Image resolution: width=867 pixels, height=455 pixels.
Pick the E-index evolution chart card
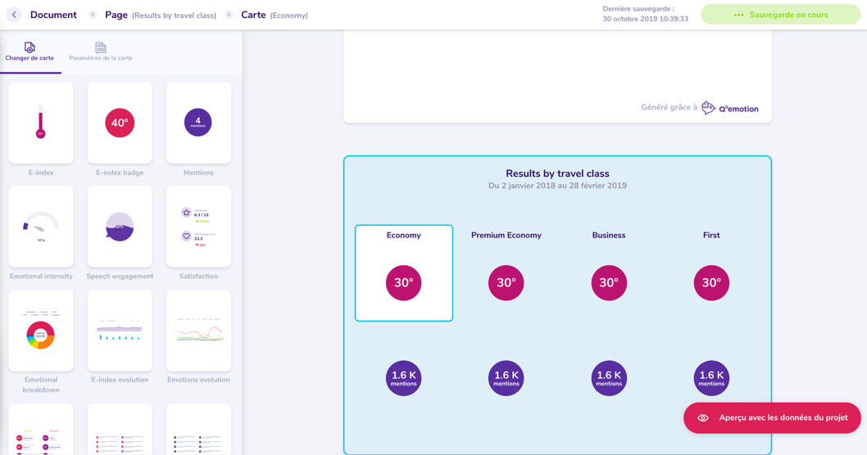point(120,331)
